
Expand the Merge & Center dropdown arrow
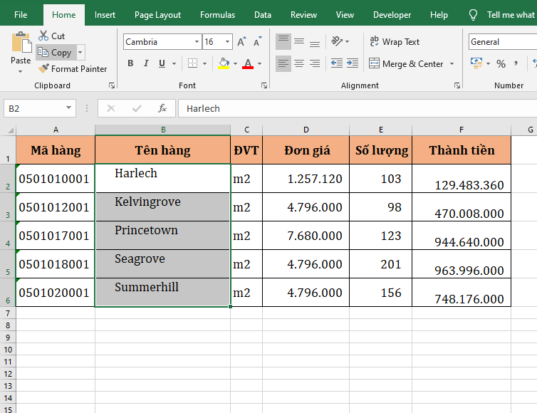(451, 64)
